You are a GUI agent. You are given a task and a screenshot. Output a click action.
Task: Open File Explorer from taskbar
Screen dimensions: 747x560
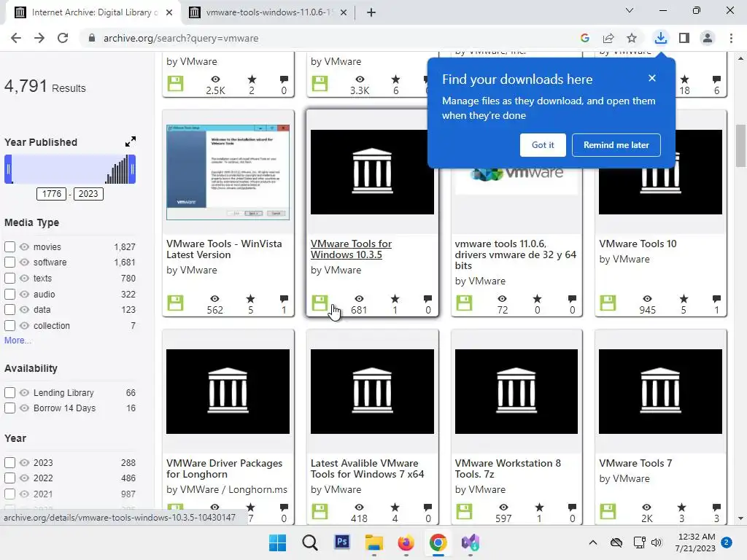pos(374,542)
